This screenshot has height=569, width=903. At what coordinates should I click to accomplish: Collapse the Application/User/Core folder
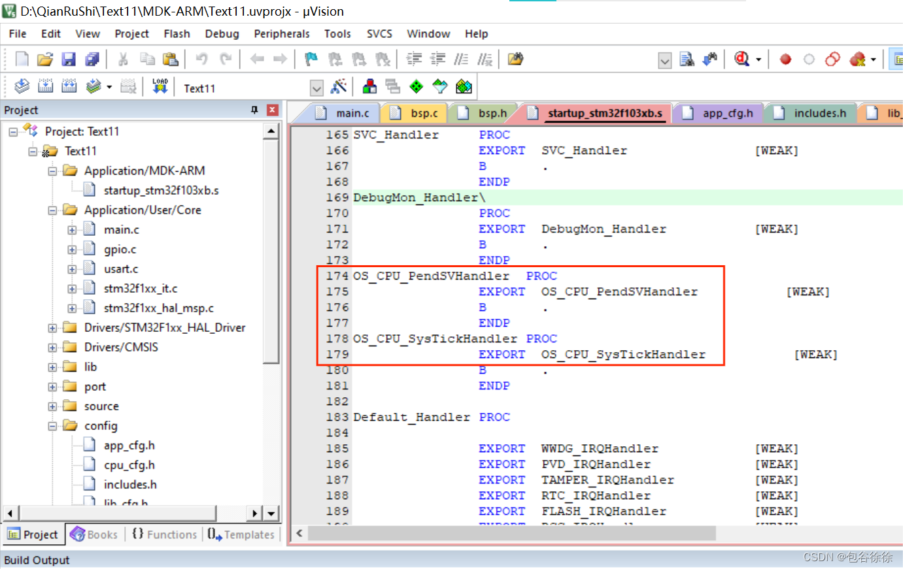(x=52, y=210)
